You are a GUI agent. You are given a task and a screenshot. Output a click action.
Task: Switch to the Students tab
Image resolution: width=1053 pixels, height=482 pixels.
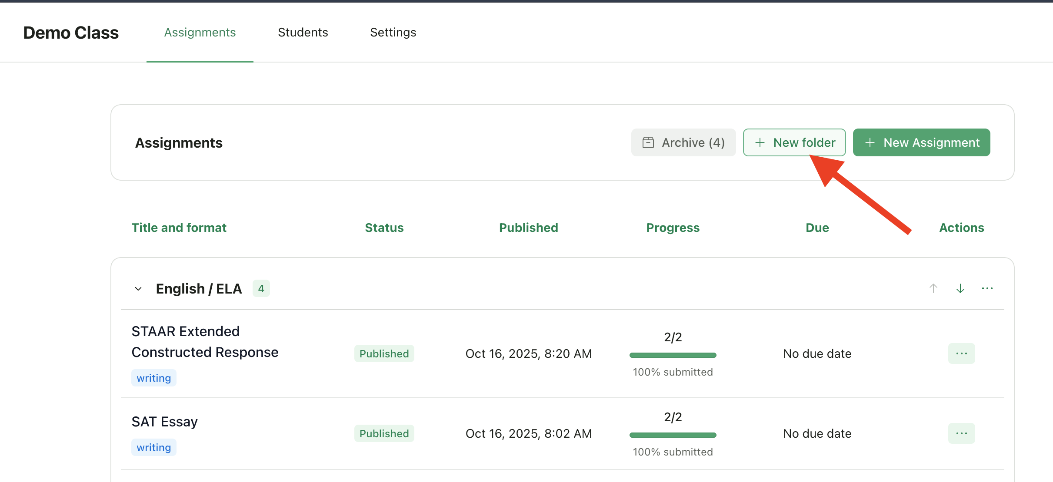pyautogui.click(x=303, y=32)
